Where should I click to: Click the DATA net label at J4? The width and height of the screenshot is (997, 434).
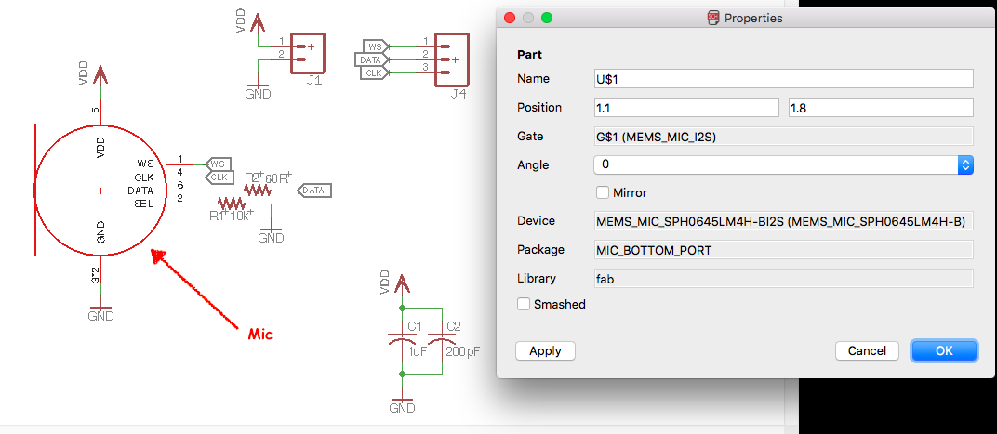(371, 59)
